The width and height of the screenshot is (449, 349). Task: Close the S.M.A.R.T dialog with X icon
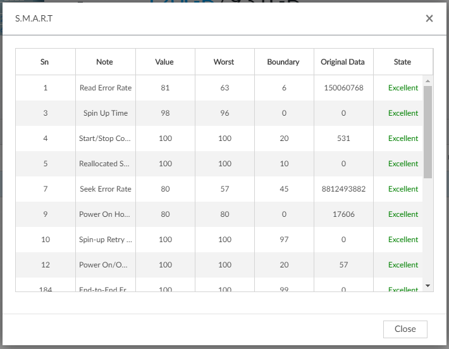tap(429, 18)
